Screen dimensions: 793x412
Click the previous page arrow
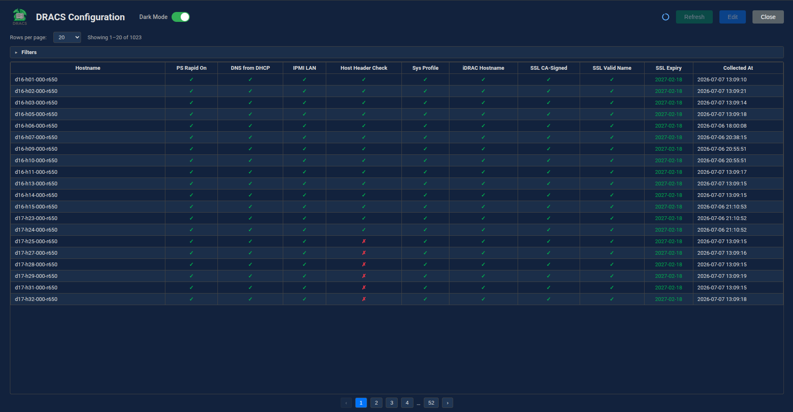pyautogui.click(x=346, y=403)
